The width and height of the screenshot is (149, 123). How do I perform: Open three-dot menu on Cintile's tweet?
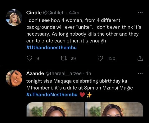coord(140,13)
